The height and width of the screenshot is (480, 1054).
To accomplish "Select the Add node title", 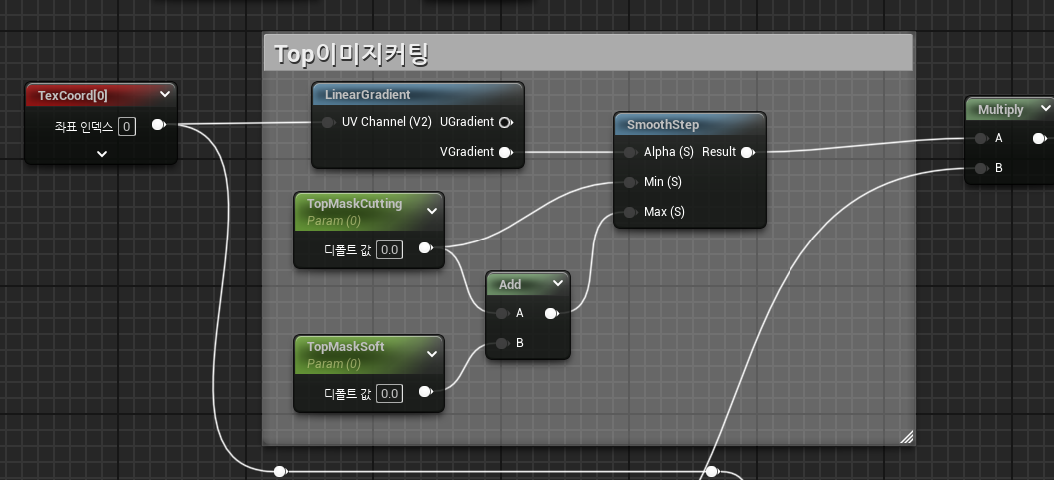I will click(x=510, y=285).
